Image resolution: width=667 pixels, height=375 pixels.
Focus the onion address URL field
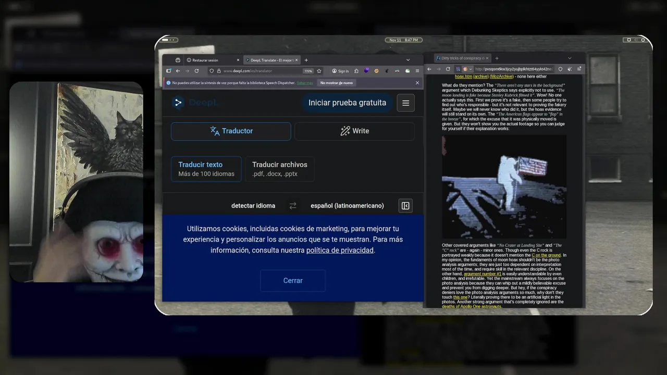tap(514, 69)
